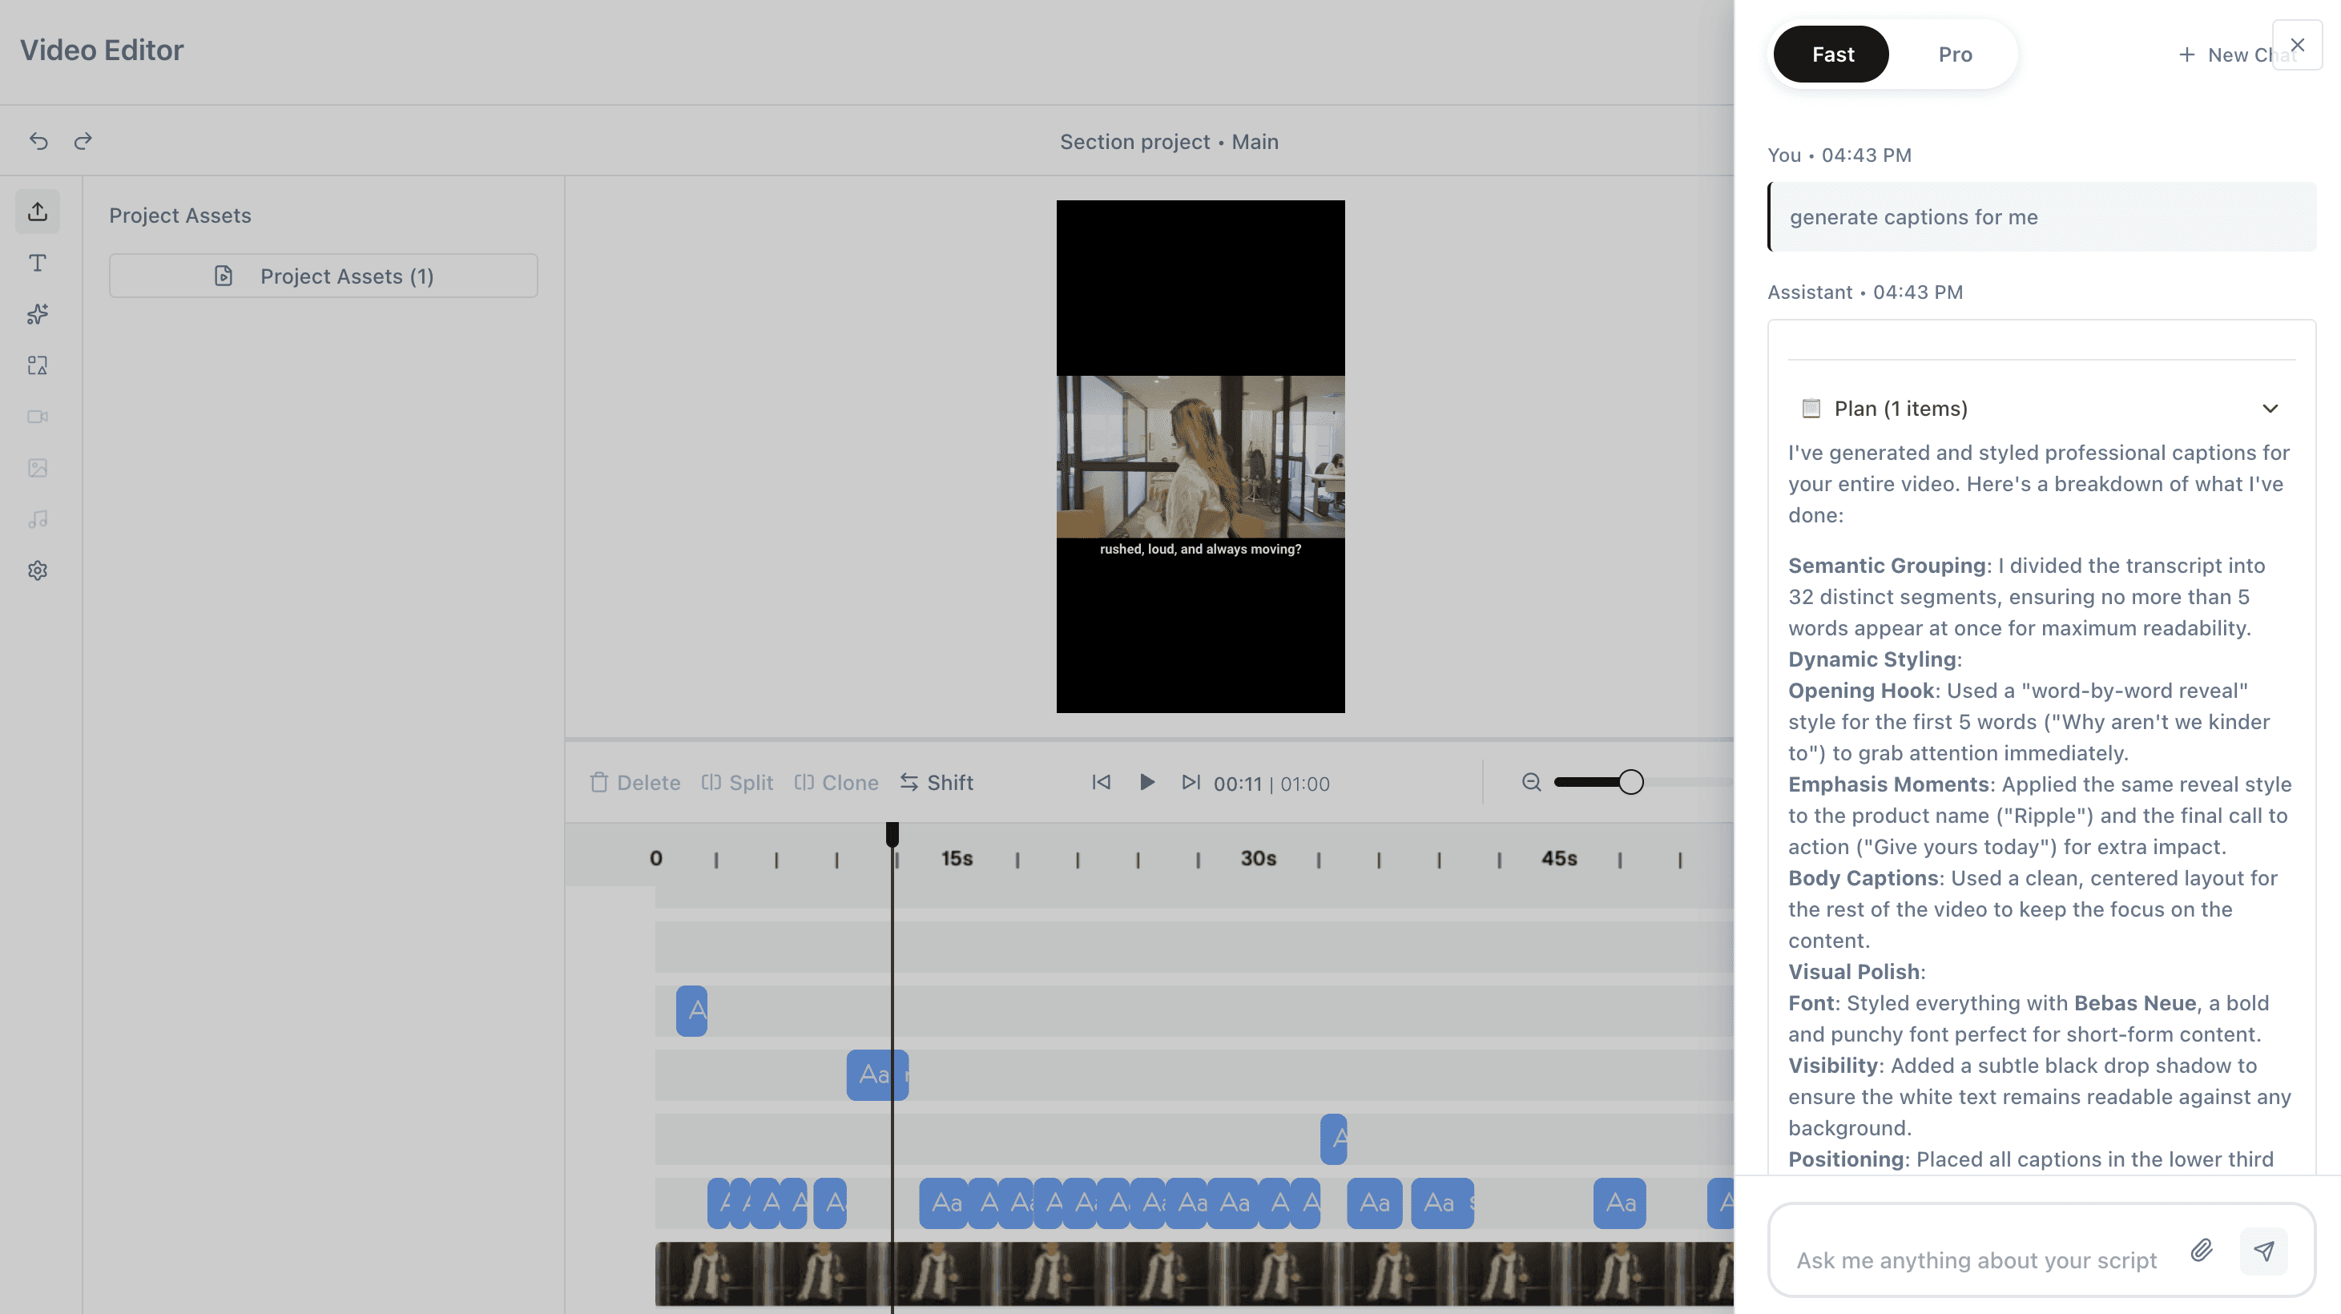Screen dimensions: 2341x1314
Task: Open the AI sparkles sidebar tool
Action: (x=38, y=314)
